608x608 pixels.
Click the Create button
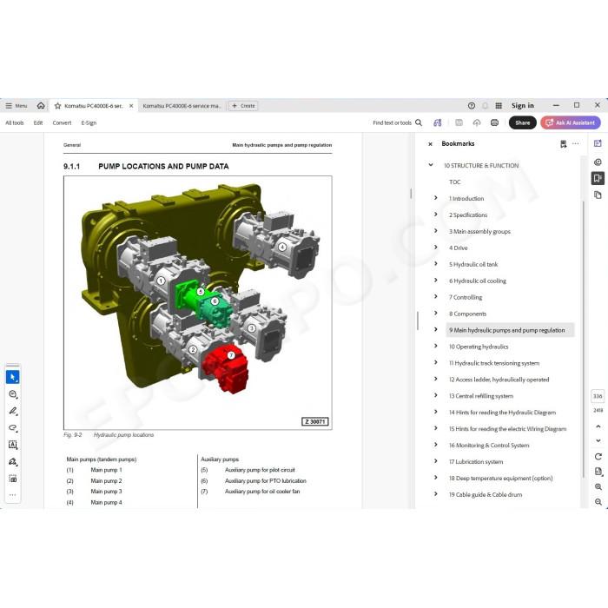pyautogui.click(x=243, y=105)
